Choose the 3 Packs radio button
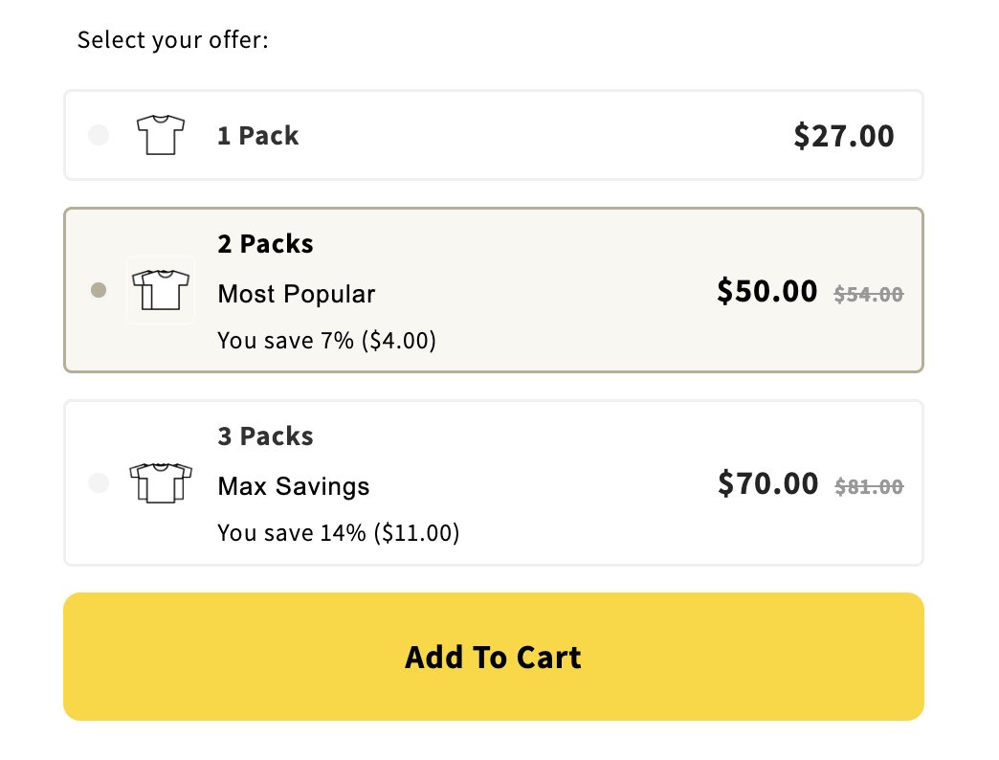This screenshot has height=760, width=999. pos(98,483)
